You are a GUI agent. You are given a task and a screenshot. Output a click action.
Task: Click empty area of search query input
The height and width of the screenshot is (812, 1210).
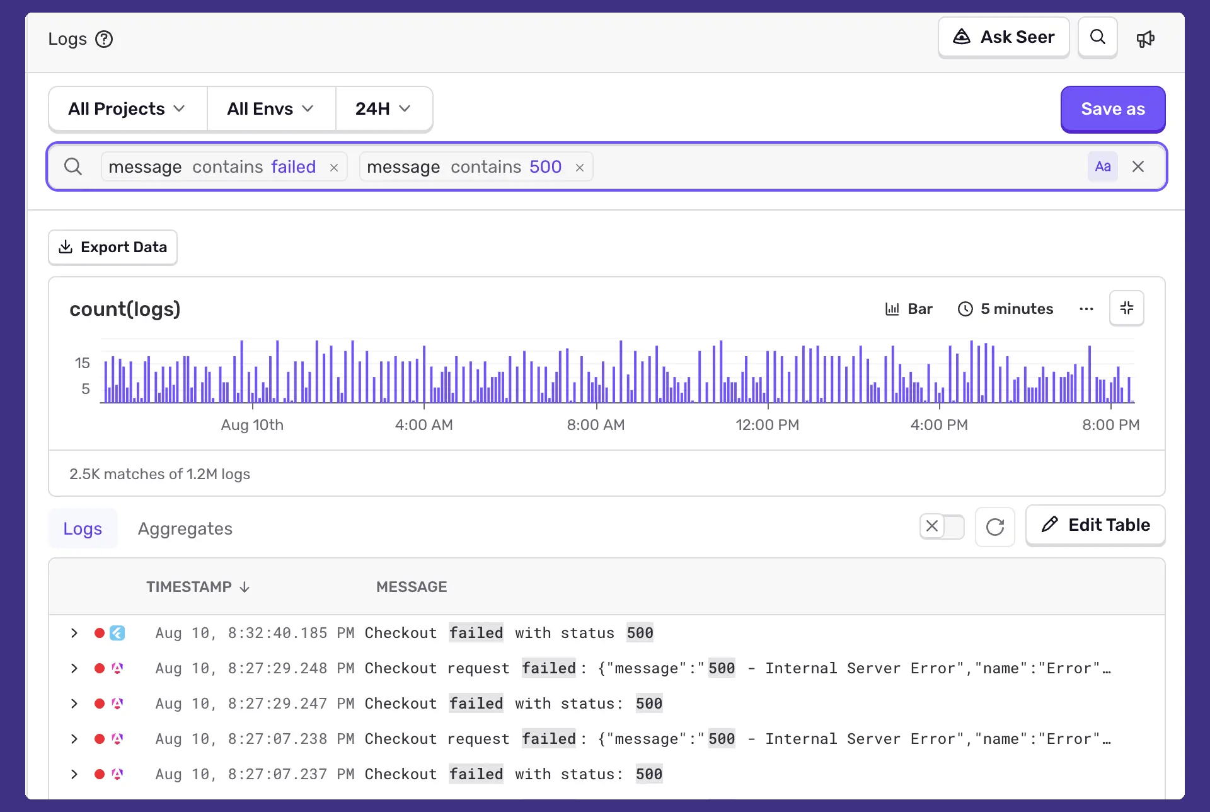click(838, 166)
